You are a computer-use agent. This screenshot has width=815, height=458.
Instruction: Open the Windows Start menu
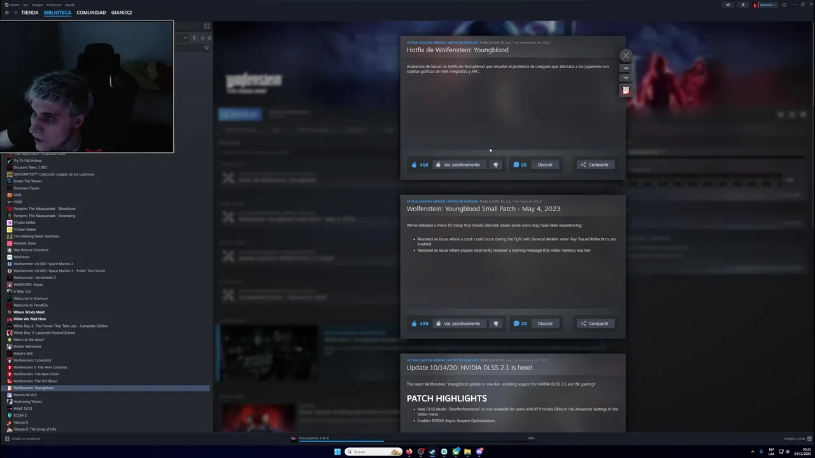tap(337, 452)
